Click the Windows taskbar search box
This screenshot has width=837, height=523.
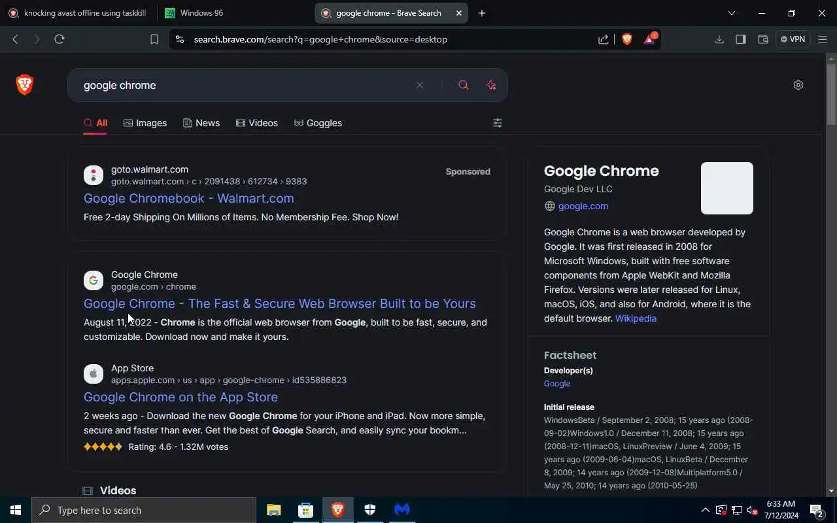point(144,510)
